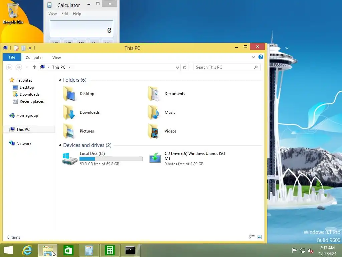The image size is (342, 257).
Task: Click the Refresh button in address bar
Action: click(185, 67)
